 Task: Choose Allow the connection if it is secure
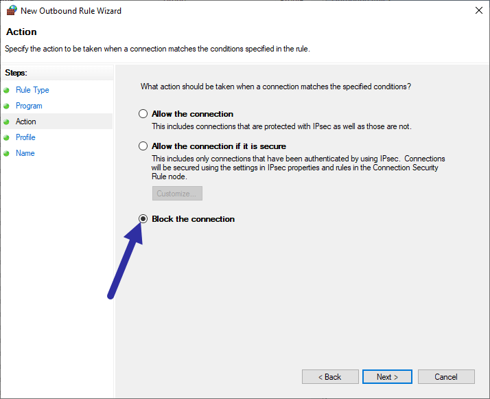[143, 146]
